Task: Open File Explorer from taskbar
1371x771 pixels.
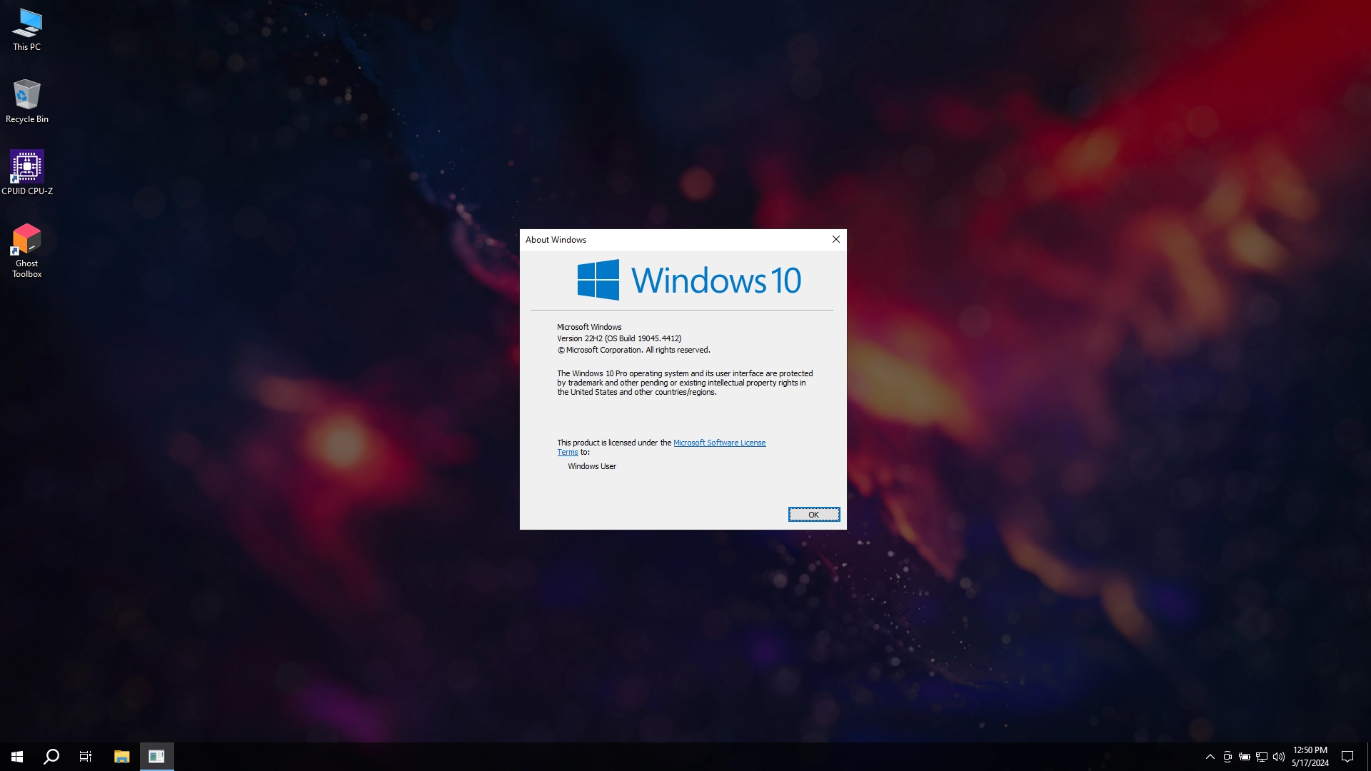Action: pyautogui.click(x=121, y=757)
